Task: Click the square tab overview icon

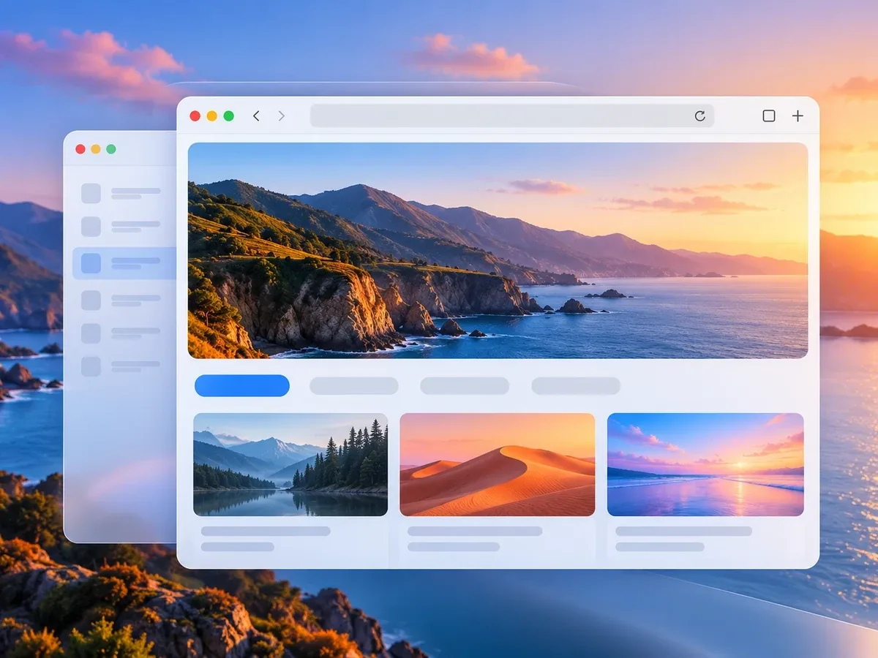Action: tap(769, 116)
